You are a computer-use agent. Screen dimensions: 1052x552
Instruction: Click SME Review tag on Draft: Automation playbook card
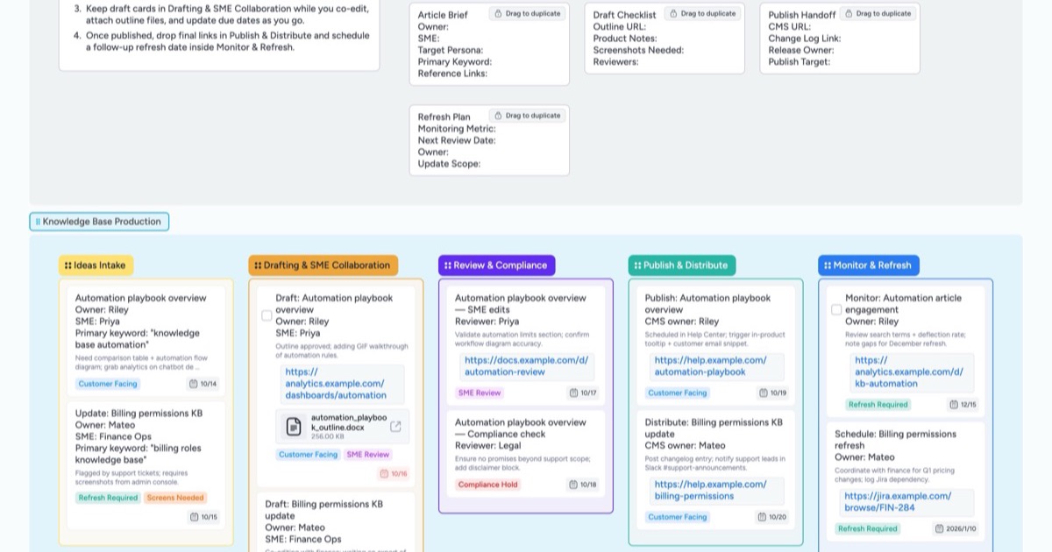[367, 455]
